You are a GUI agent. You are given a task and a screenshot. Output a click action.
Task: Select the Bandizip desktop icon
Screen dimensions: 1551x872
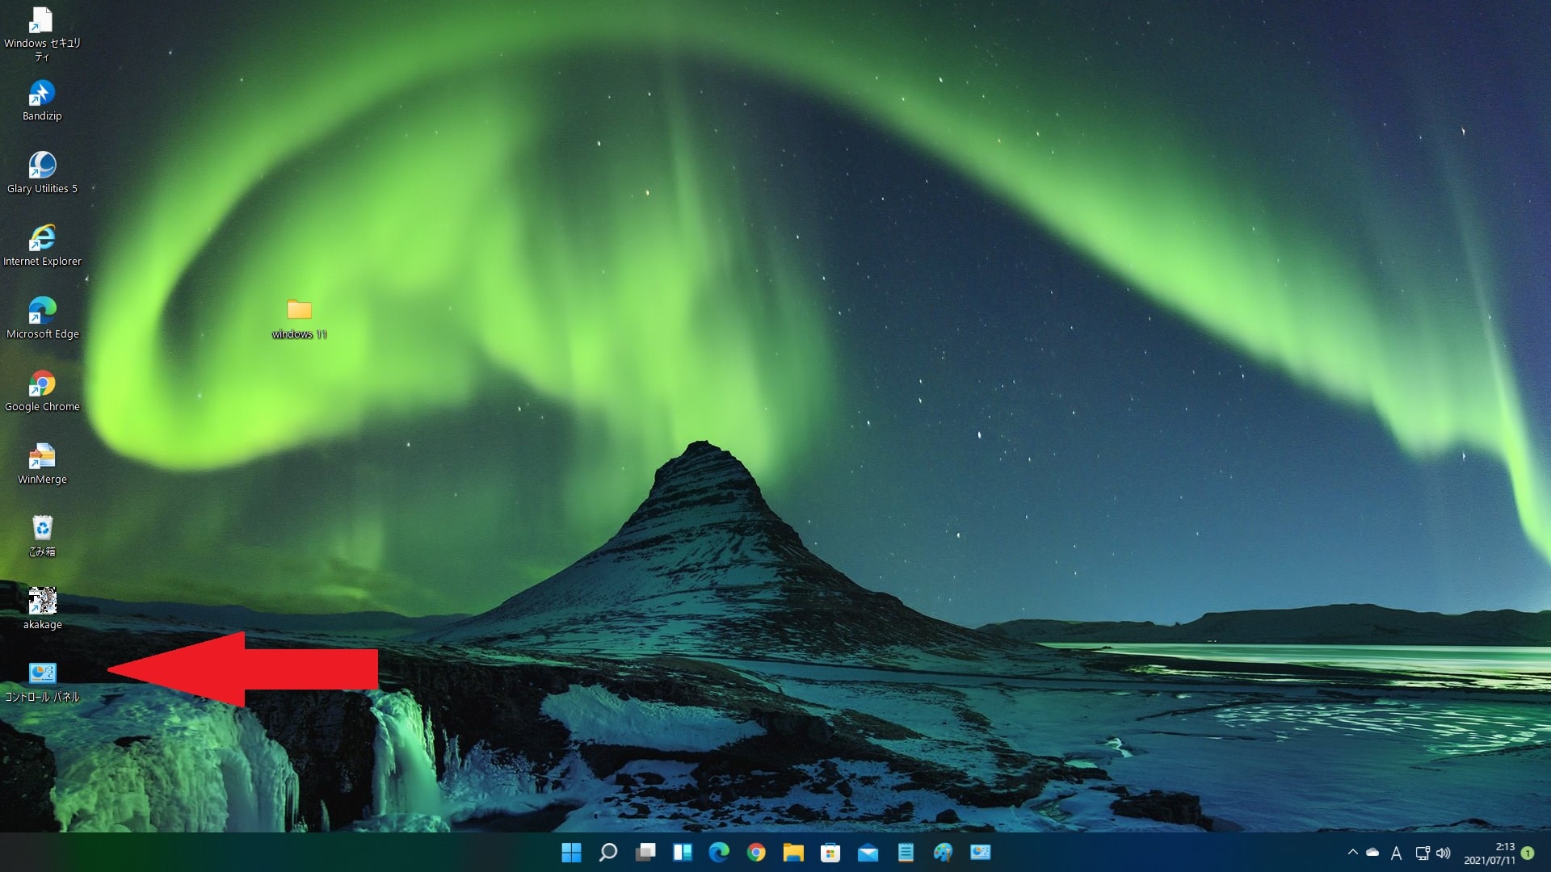(x=42, y=100)
